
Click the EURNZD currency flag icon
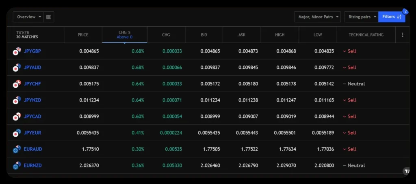point(17,165)
